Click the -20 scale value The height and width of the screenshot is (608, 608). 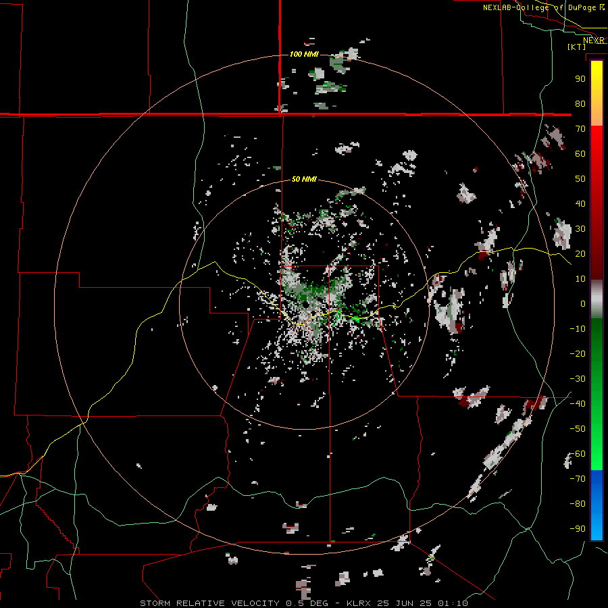click(578, 353)
